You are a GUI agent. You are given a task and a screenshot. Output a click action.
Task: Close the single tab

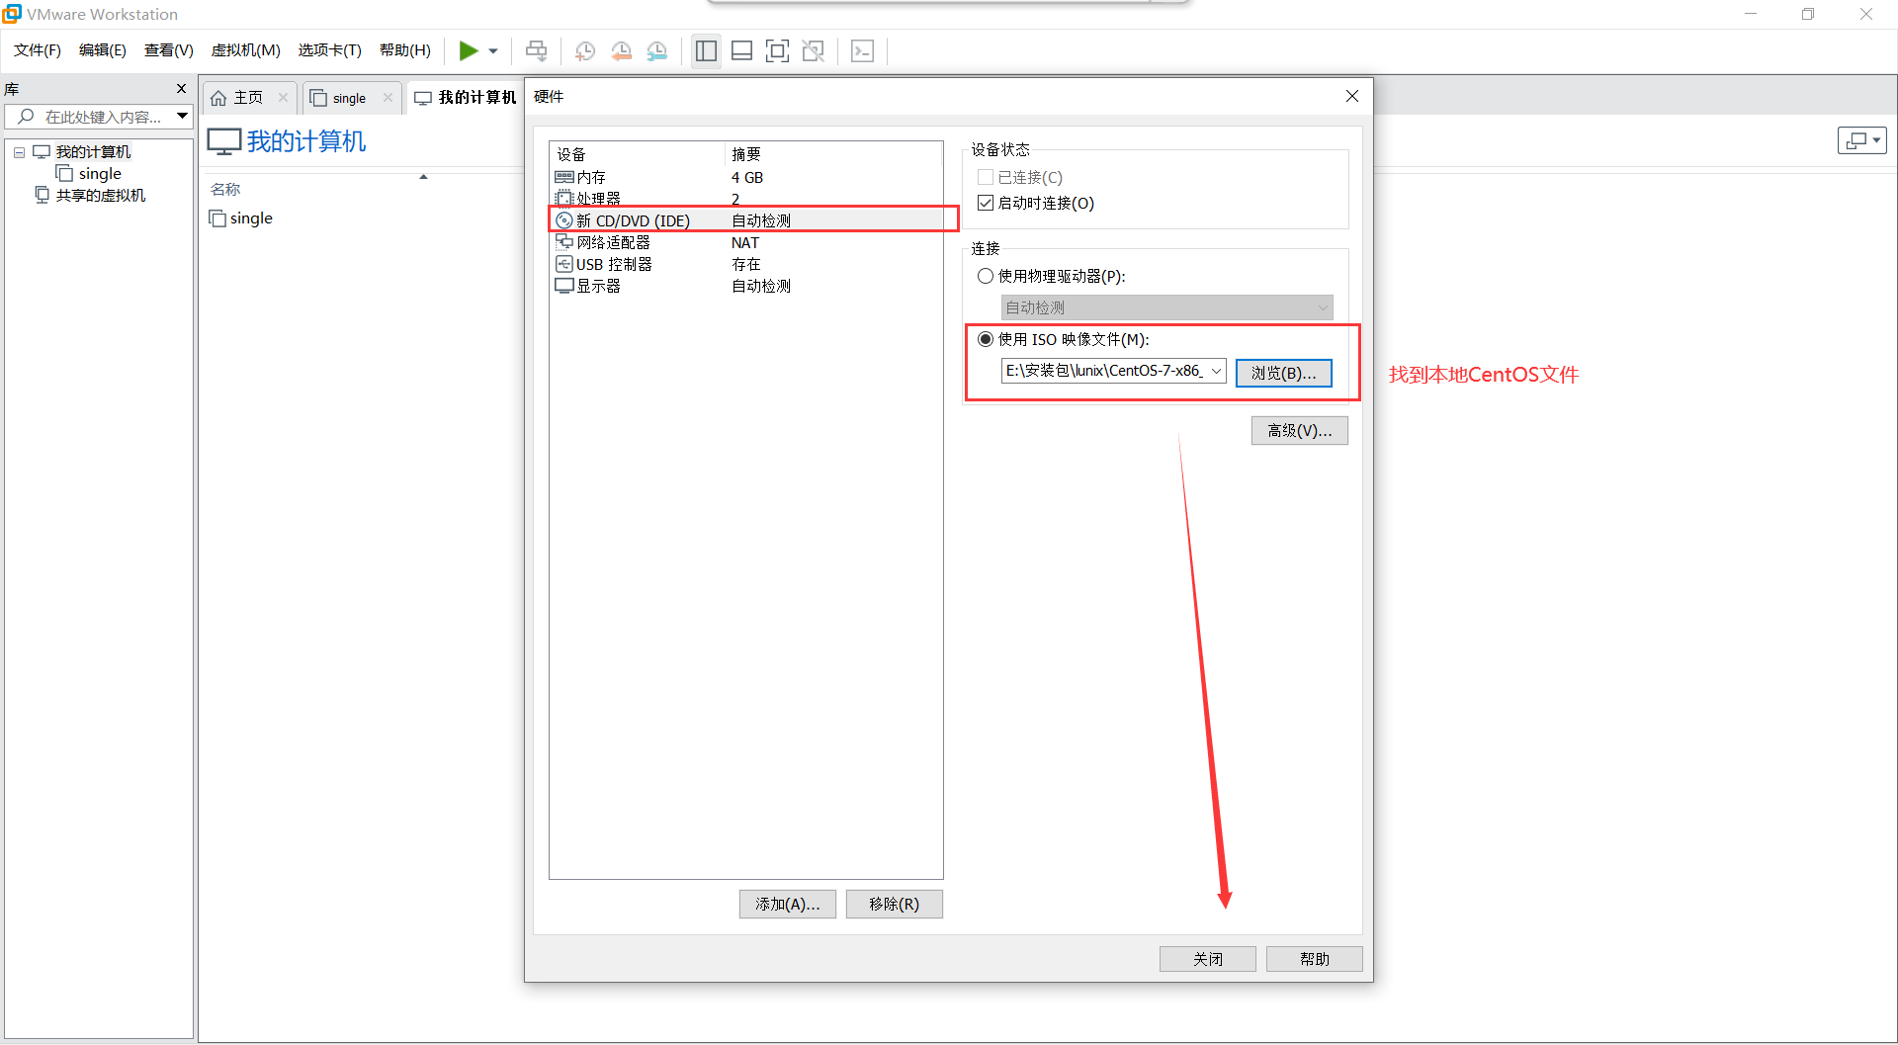(x=388, y=97)
